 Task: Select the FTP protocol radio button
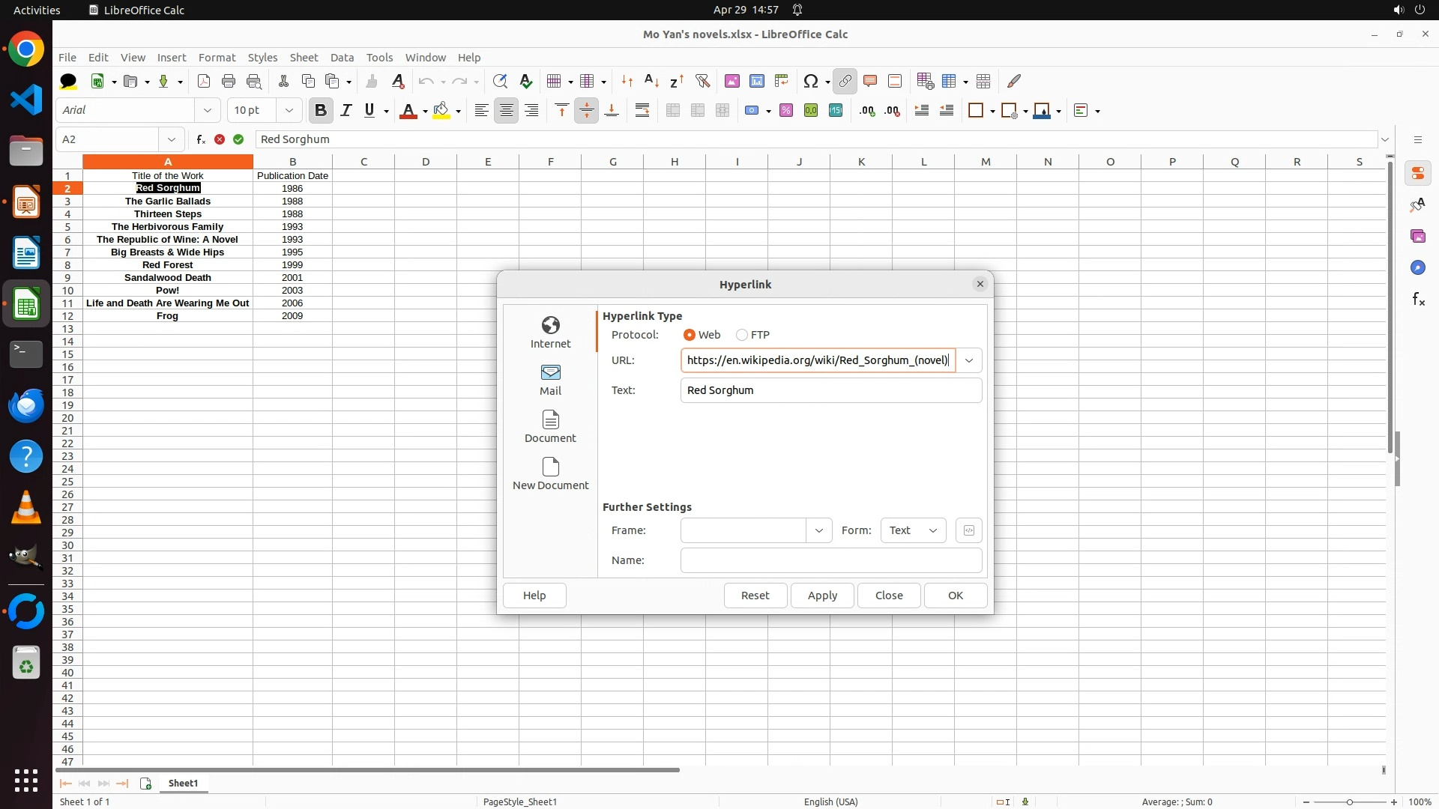pos(742,335)
